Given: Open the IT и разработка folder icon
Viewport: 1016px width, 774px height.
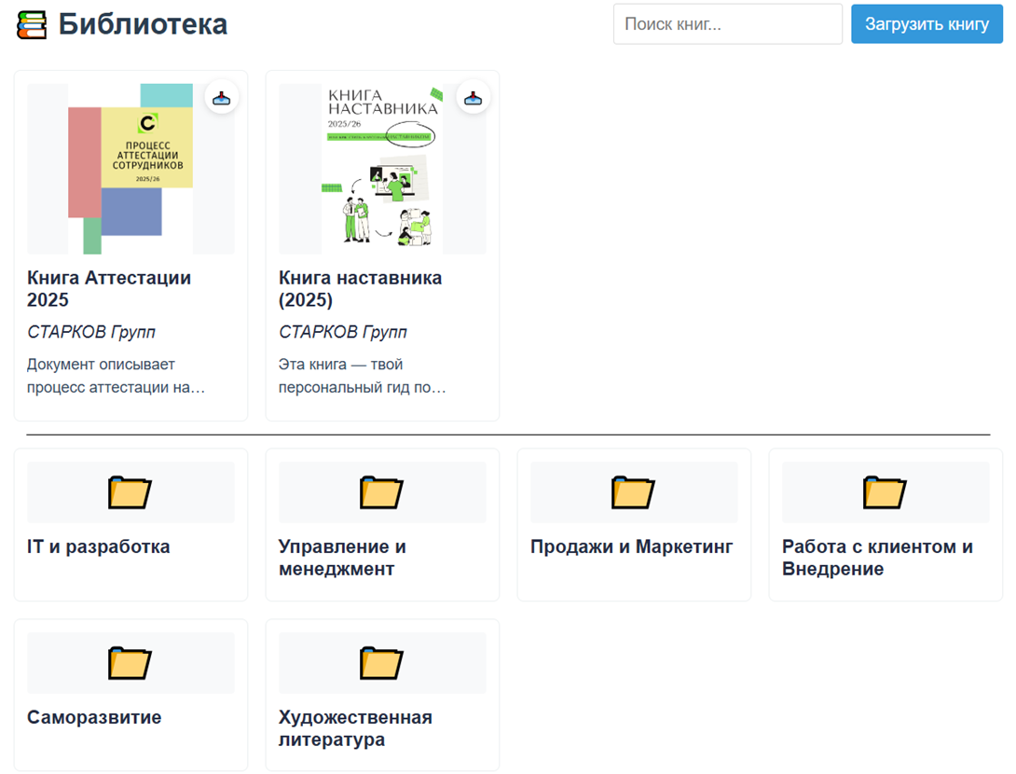Looking at the screenshot, I should coord(130,491).
